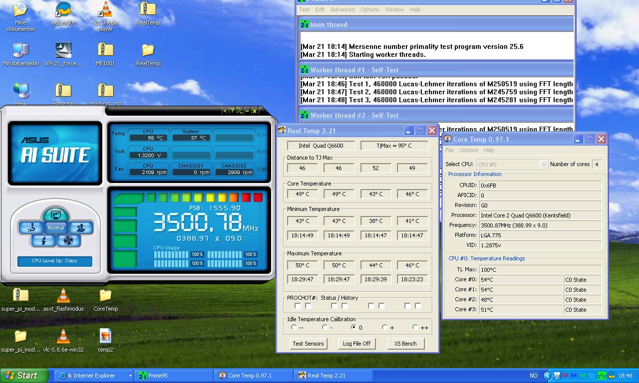This screenshot has height=383, width=639.
Task: Expand the Select CPU dropdown in Core Temp
Action: 544,164
